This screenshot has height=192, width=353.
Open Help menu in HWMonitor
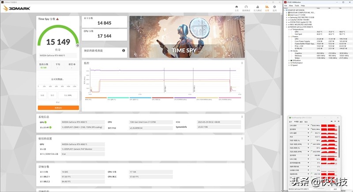[x=303, y=6]
